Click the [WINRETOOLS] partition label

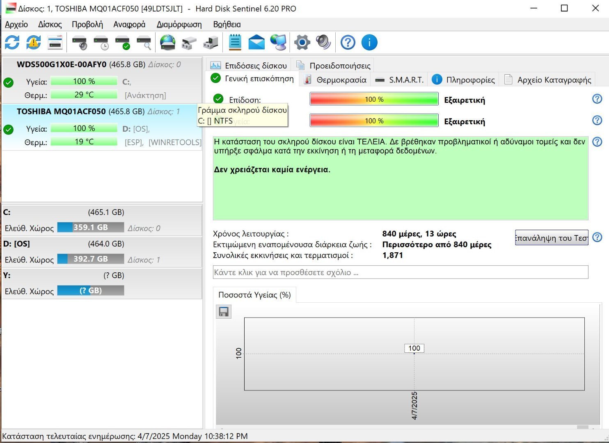coord(175,142)
